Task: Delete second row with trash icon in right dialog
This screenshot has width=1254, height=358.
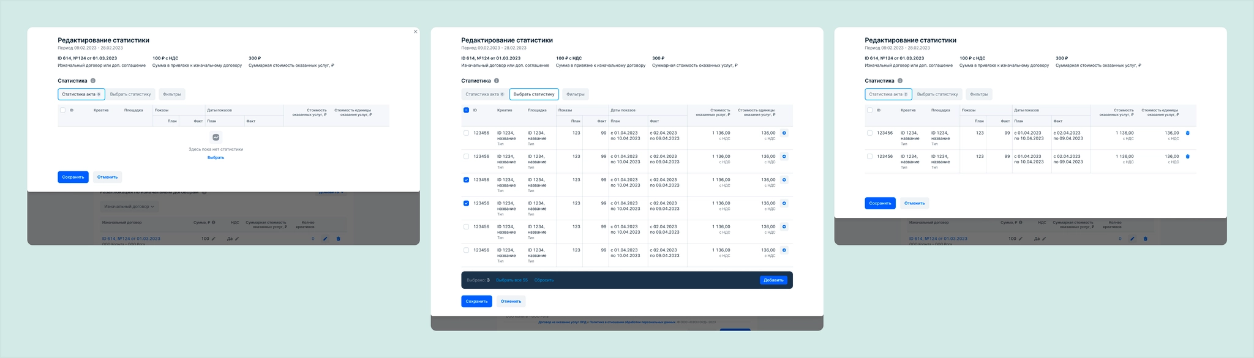Action: tap(1188, 157)
